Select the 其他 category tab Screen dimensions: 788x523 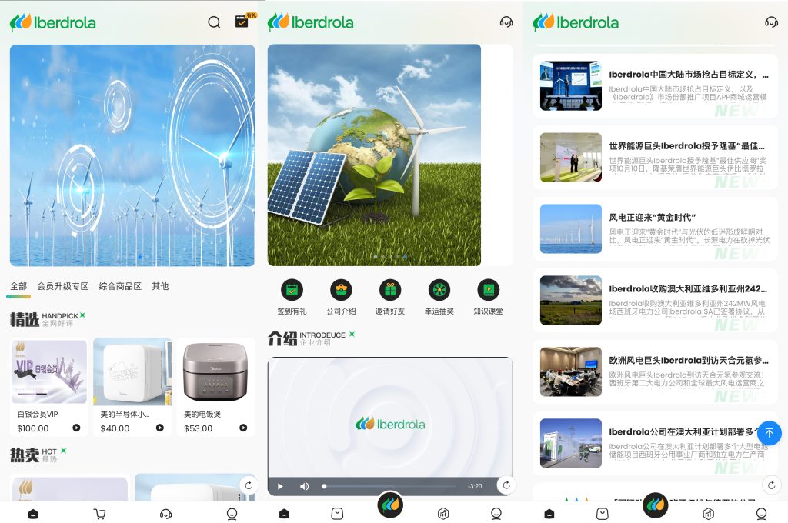pos(160,286)
